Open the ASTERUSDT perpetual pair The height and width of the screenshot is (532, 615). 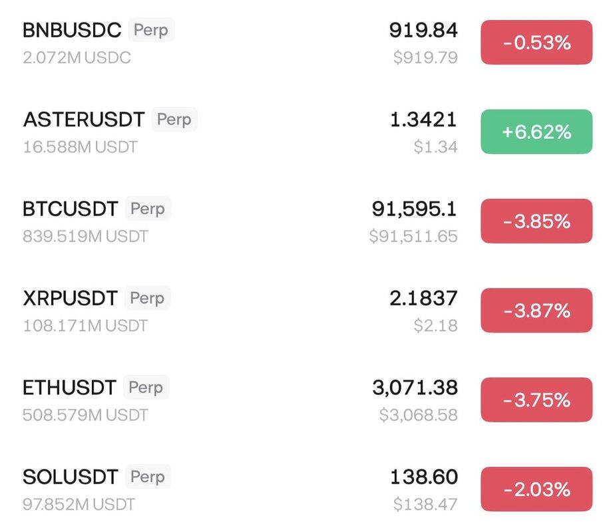(83, 120)
